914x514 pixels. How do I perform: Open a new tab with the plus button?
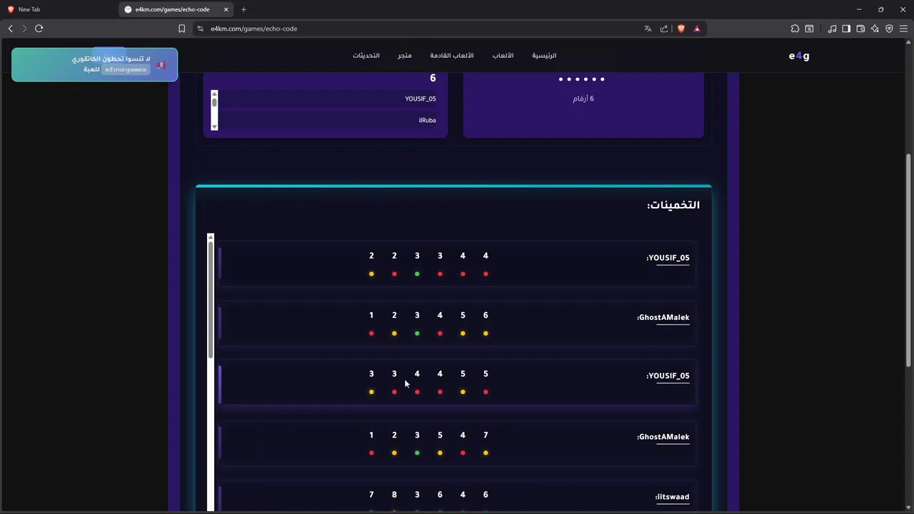click(x=243, y=9)
